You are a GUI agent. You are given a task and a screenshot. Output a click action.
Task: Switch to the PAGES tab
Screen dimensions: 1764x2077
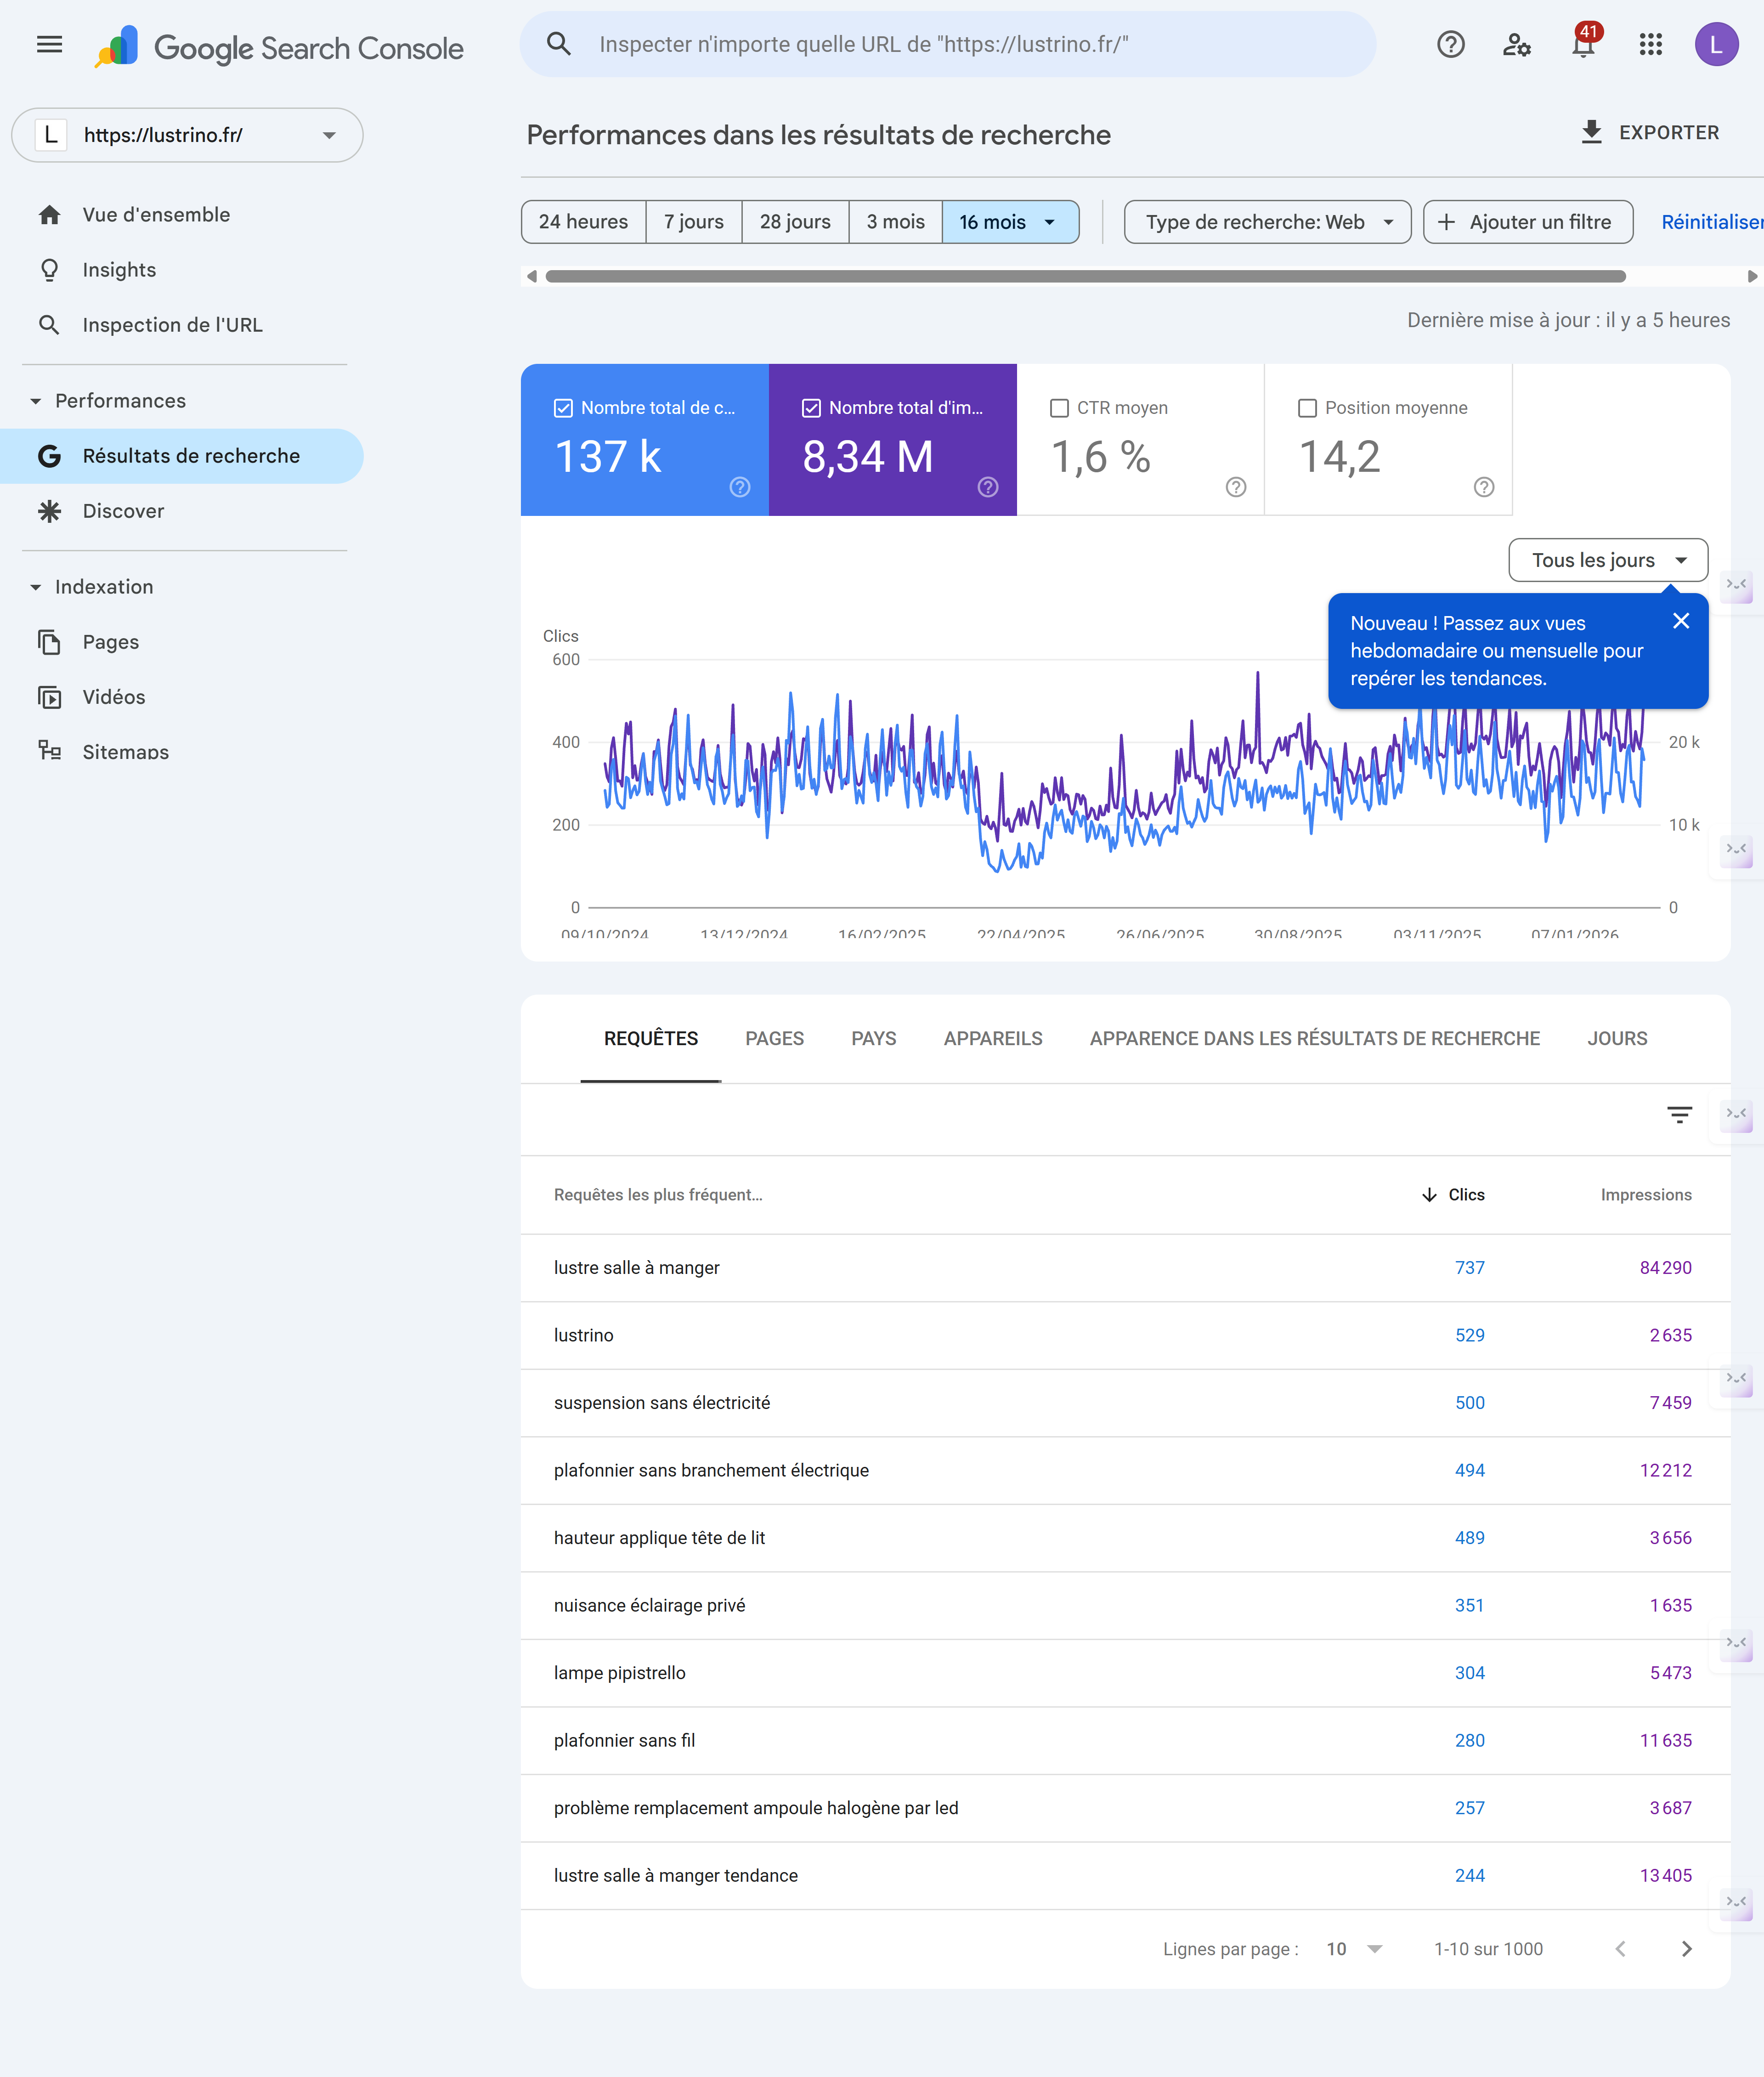(x=774, y=1038)
